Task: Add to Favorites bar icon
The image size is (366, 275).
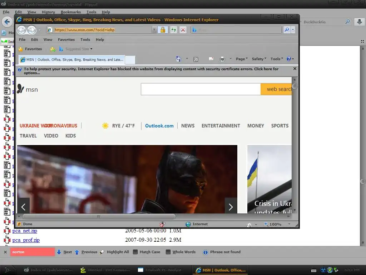Action: [x=53, y=49]
